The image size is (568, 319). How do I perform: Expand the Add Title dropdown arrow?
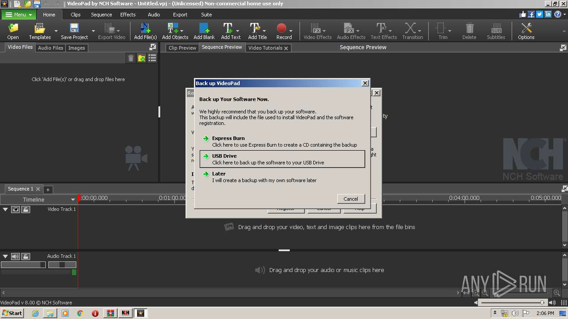265,31
